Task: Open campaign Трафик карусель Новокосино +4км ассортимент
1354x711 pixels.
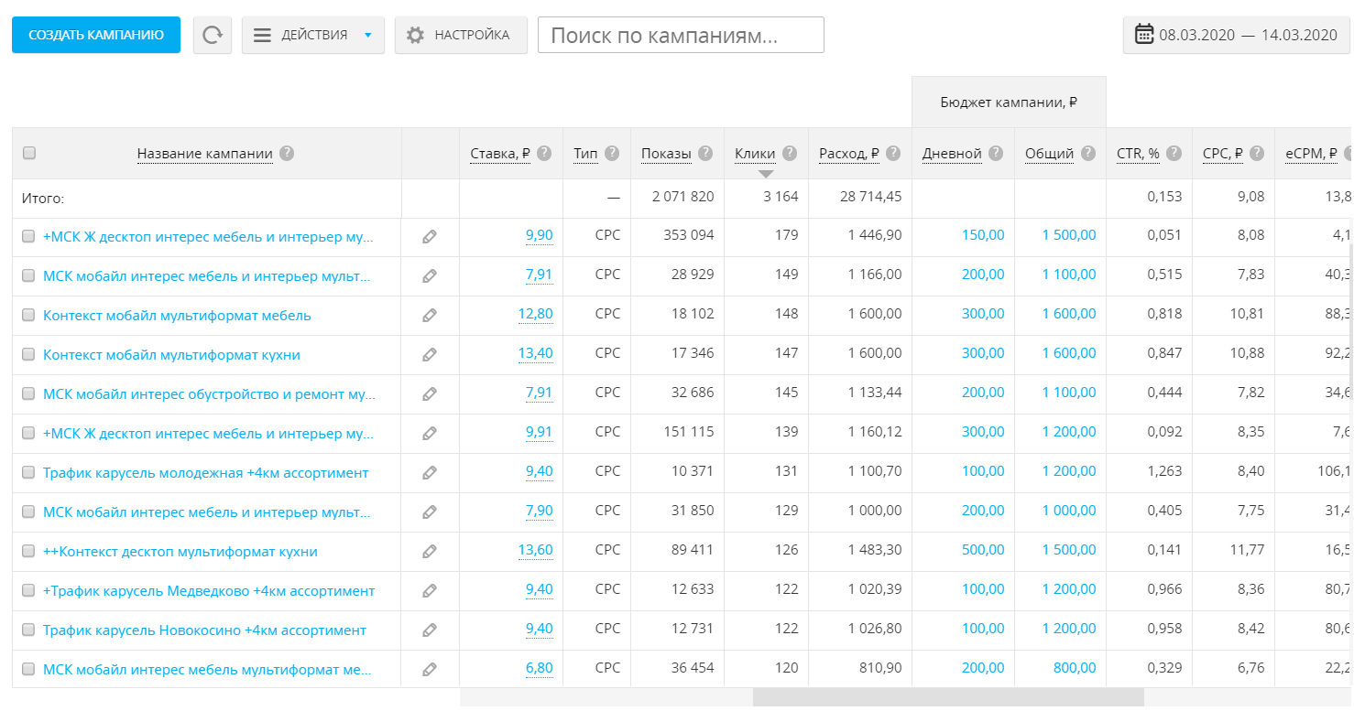Action: pyautogui.click(x=204, y=630)
